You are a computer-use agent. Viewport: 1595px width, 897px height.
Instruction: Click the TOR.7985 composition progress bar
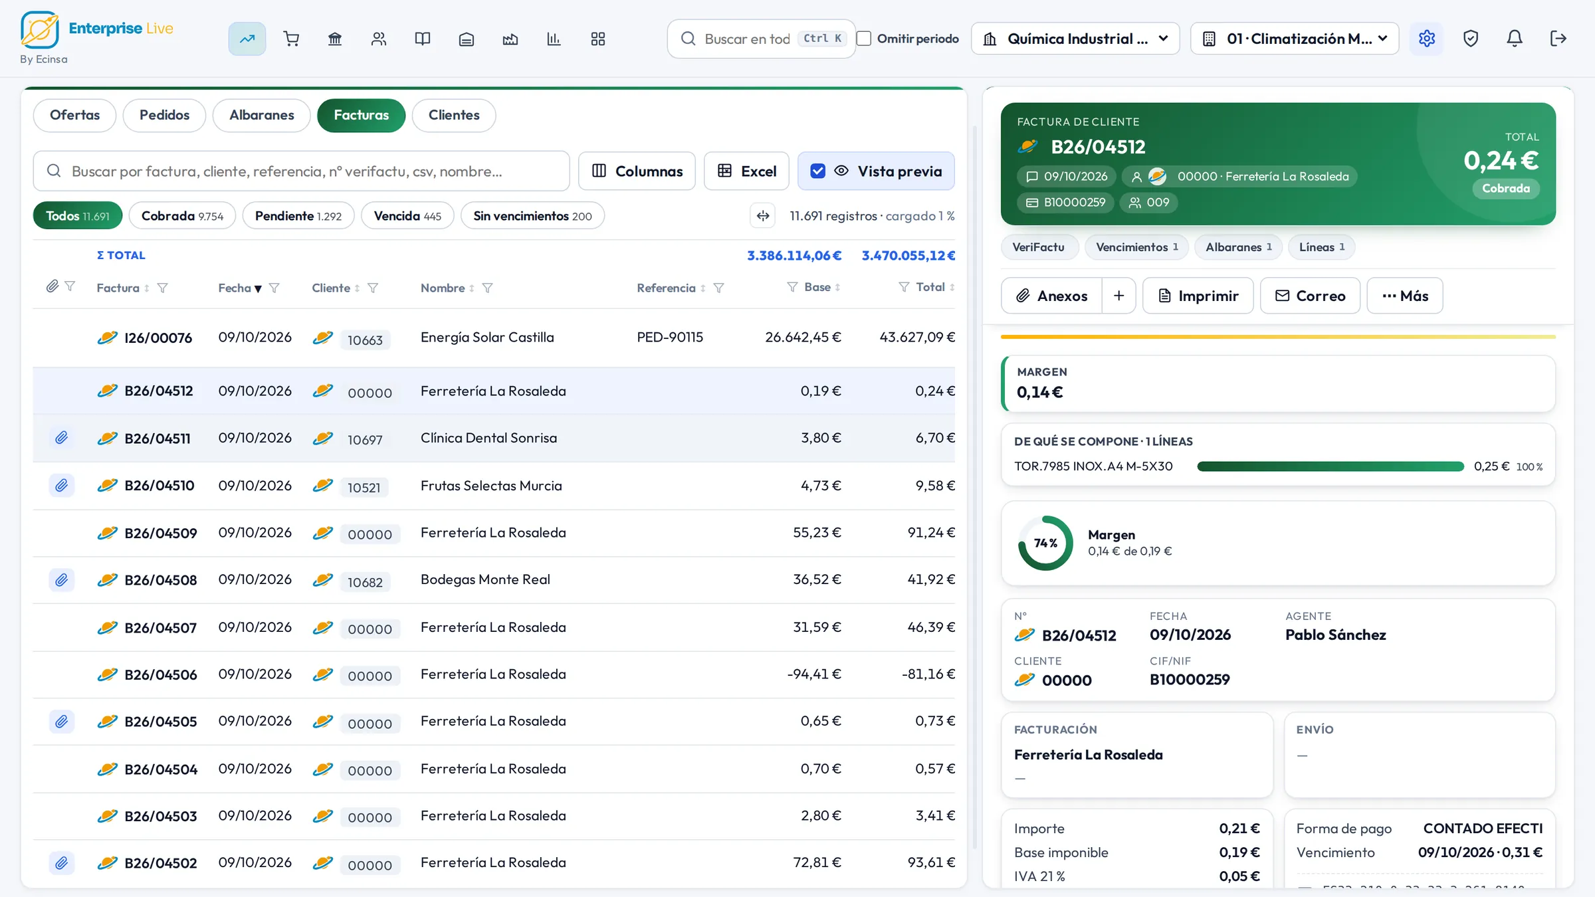click(x=1330, y=466)
